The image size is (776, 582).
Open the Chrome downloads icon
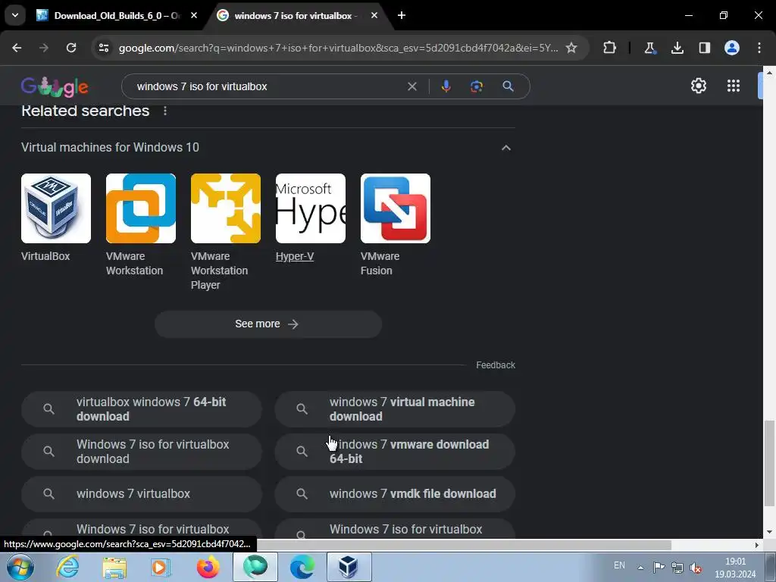click(677, 48)
